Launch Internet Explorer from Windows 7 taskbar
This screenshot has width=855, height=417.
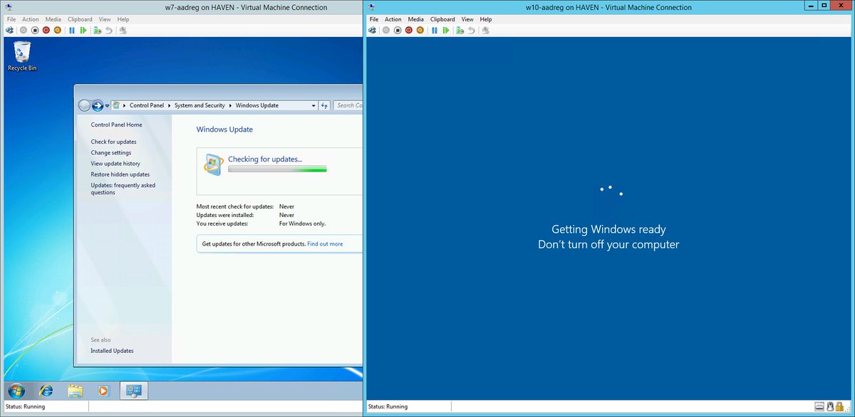tap(46, 390)
